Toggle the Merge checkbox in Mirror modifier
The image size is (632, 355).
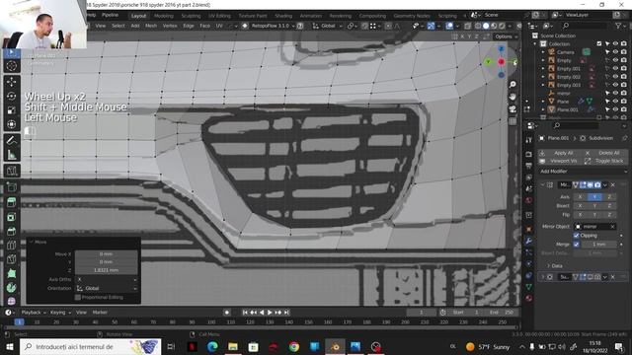pos(576,245)
